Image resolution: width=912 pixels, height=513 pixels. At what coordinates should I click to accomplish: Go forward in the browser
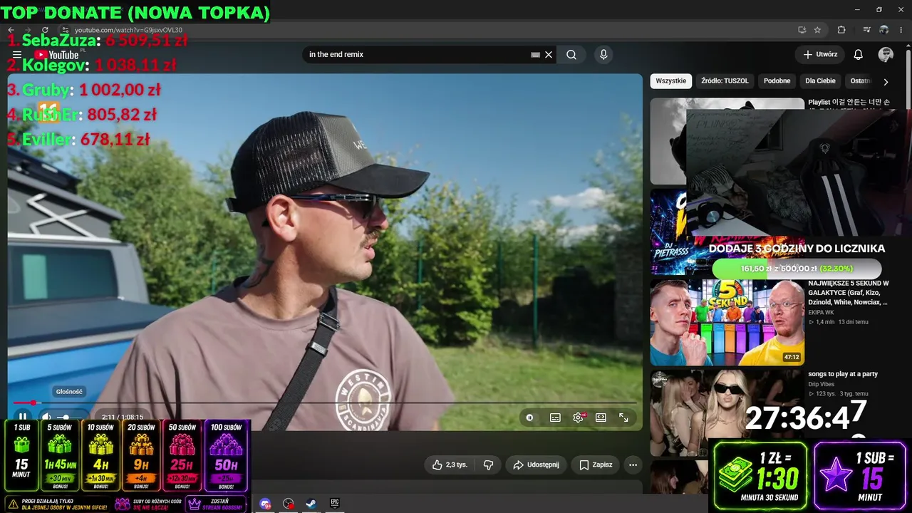(x=27, y=30)
